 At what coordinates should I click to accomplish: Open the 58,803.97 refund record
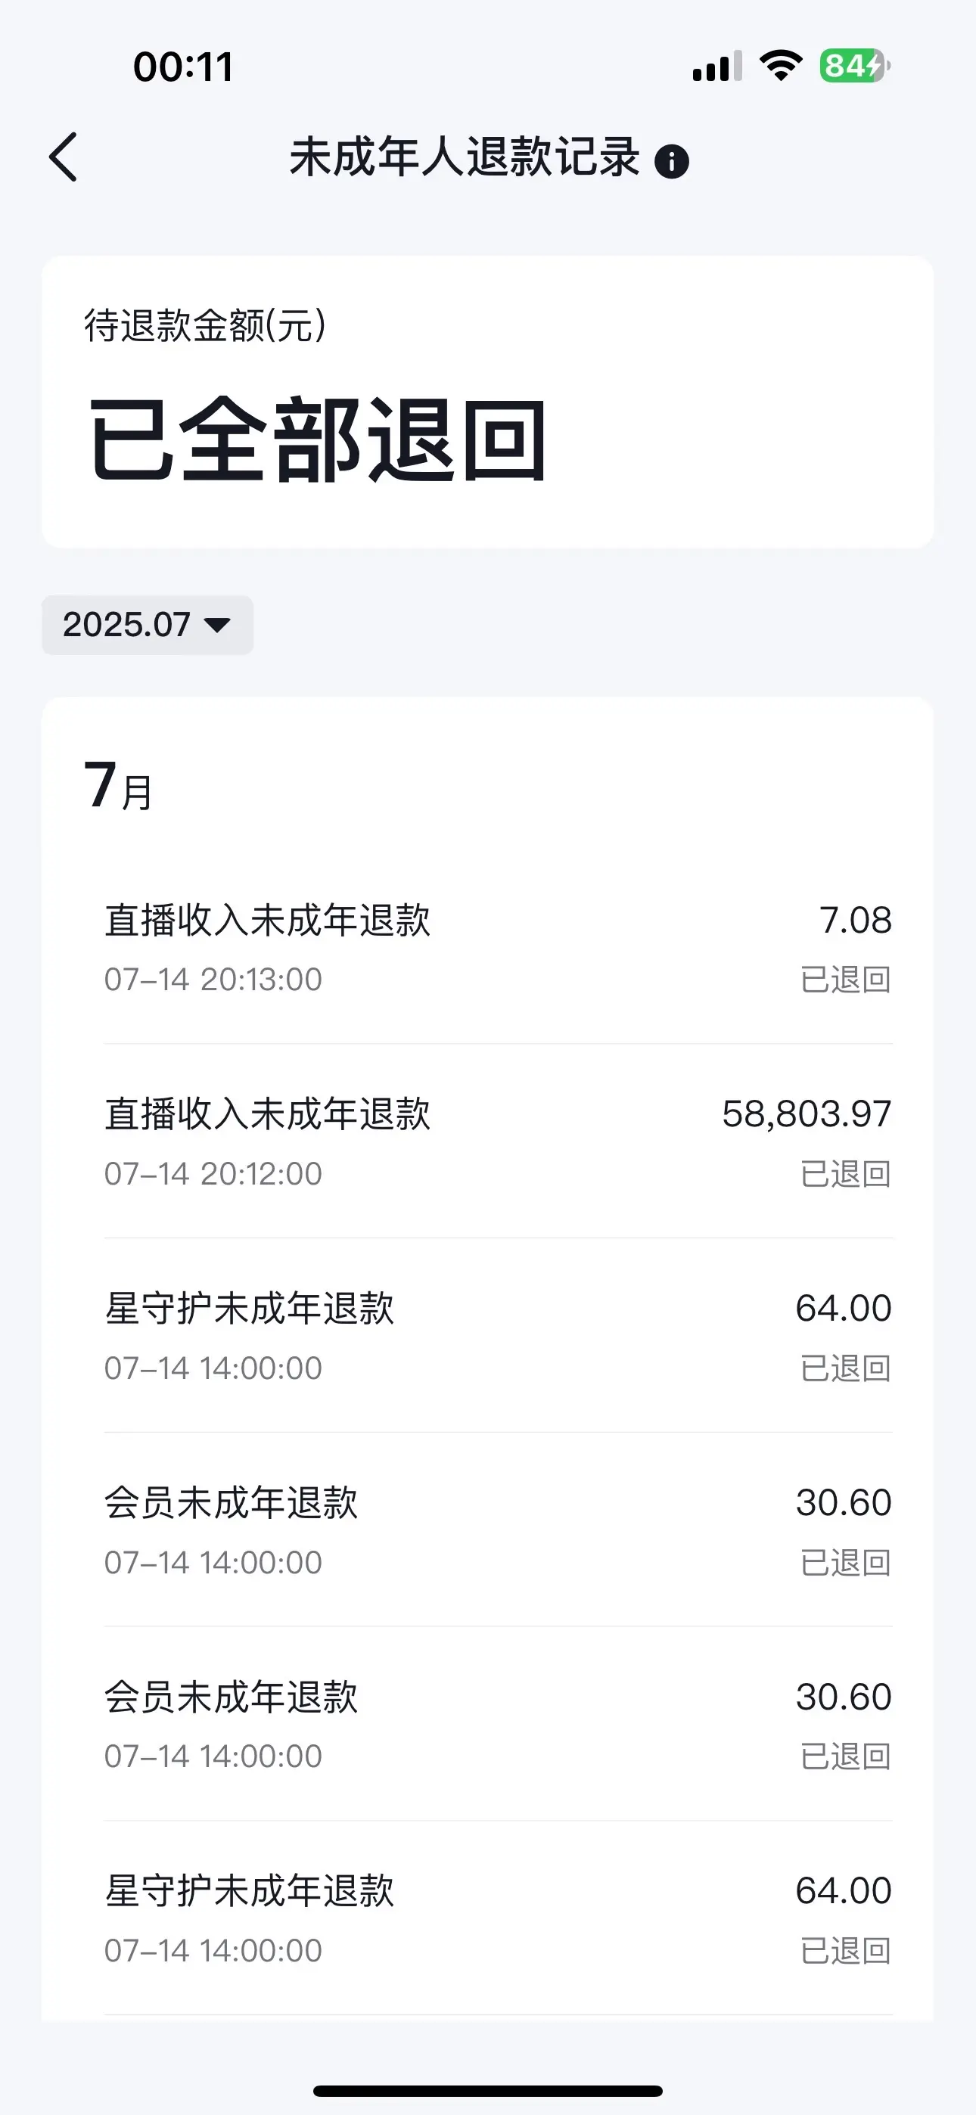tap(498, 1141)
